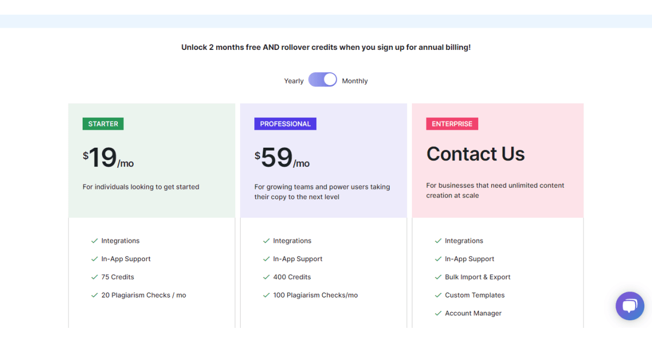Viewport: 652px width, 342px height.
Task: Click the checkmark beside 400 Credits
Action: pos(266,277)
